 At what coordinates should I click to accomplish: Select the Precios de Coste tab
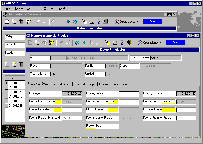click(38, 84)
